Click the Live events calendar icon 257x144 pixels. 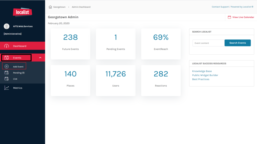[x=7, y=79]
